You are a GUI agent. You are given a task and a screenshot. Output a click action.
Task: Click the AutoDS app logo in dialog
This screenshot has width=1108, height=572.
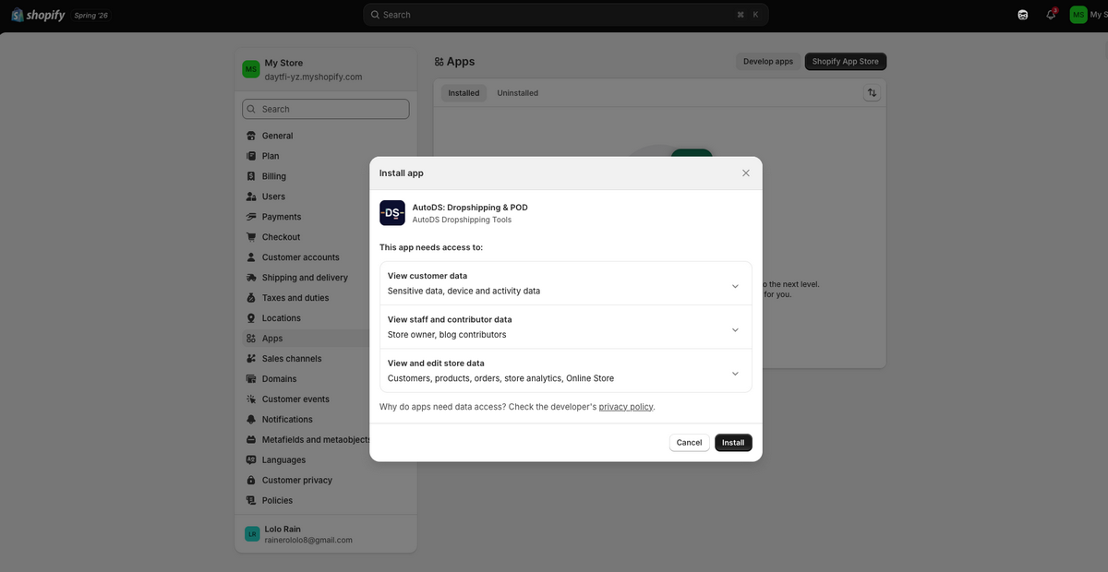point(392,213)
